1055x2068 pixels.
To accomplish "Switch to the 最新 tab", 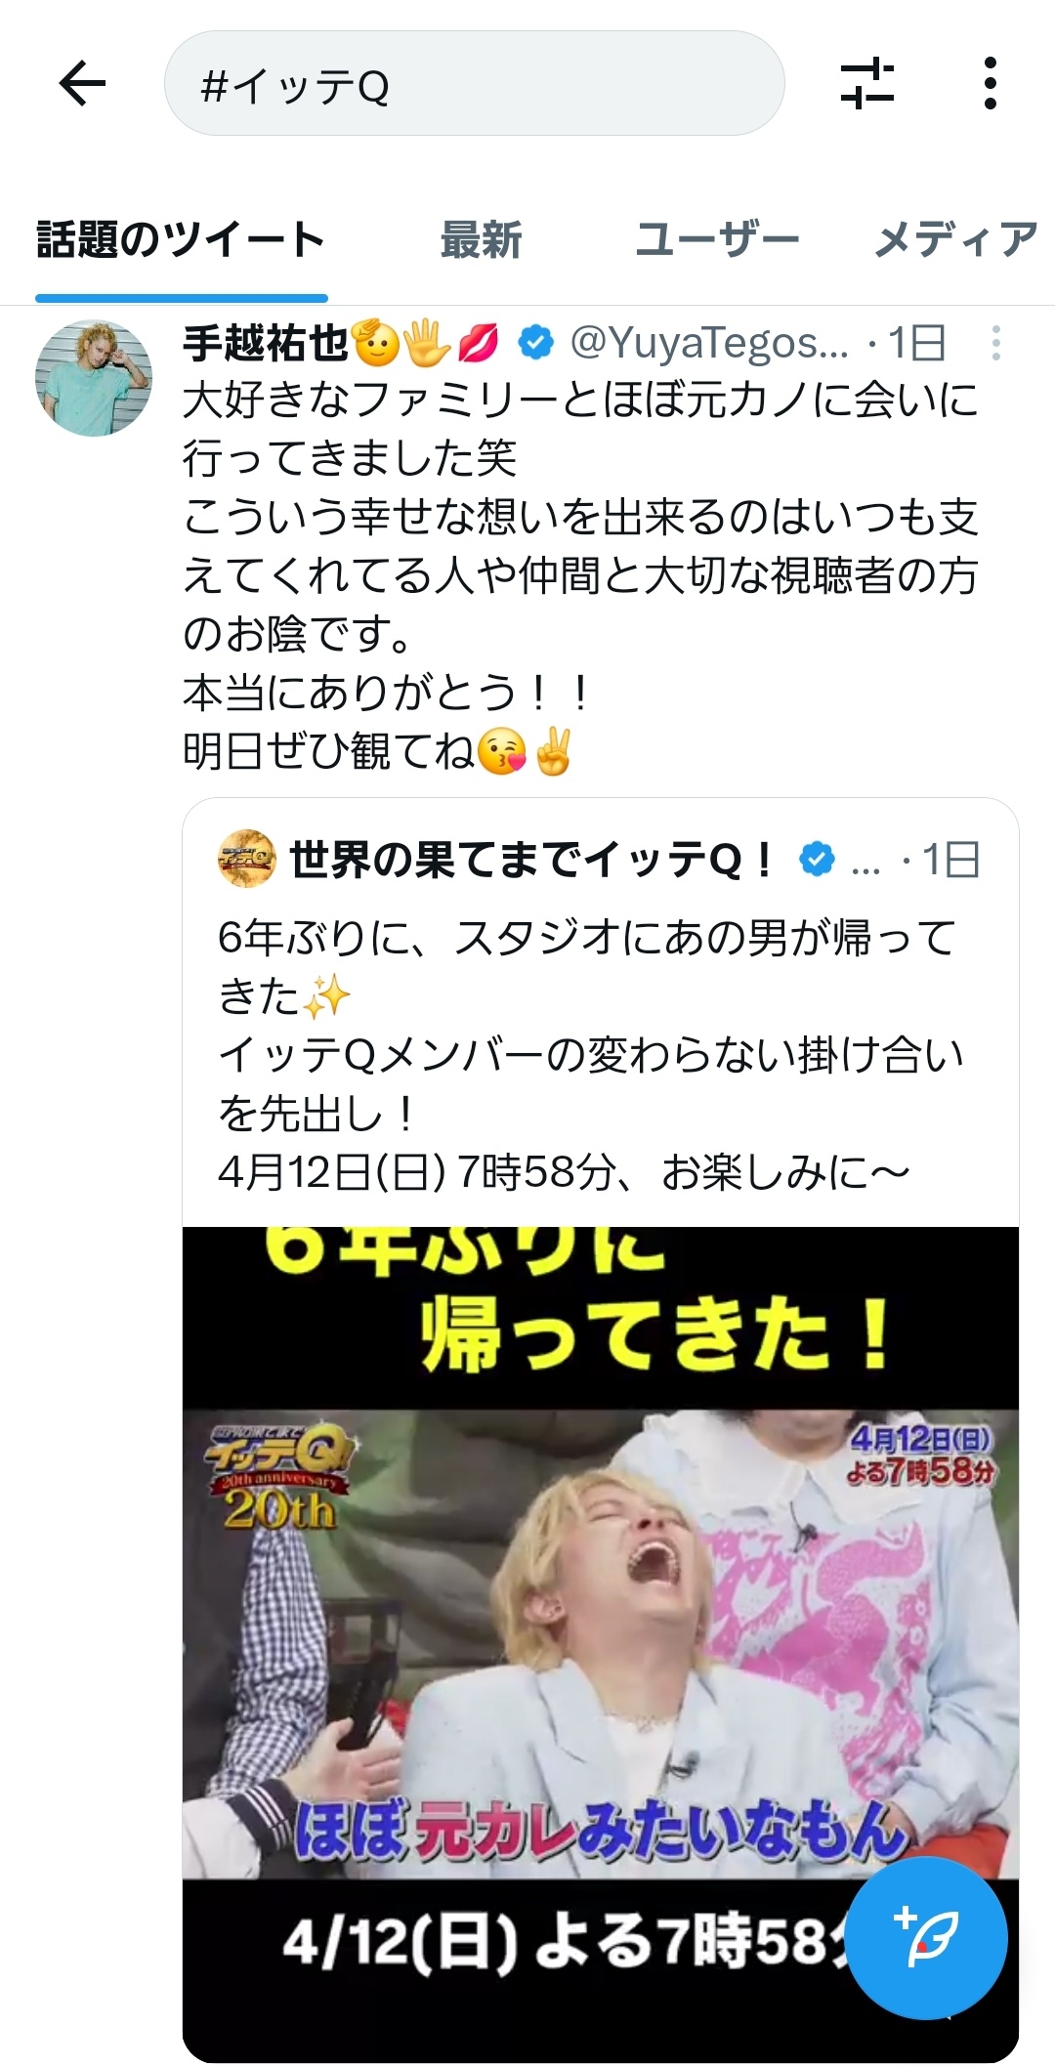I will coord(481,239).
